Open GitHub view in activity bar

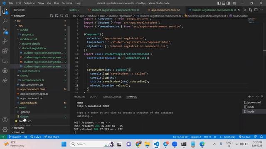[5, 71]
